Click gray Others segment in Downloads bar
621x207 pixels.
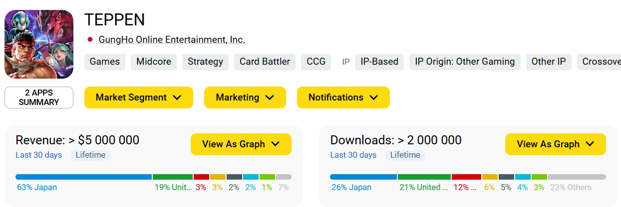click(577, 177)
